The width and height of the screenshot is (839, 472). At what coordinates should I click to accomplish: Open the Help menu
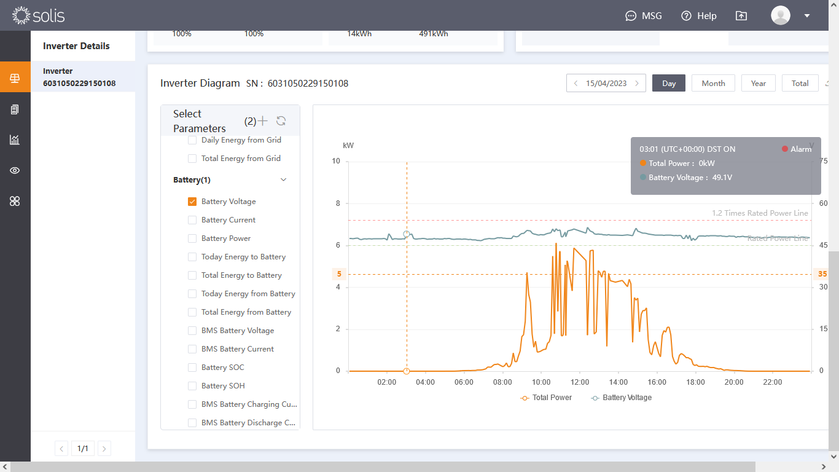coord(699,16)
